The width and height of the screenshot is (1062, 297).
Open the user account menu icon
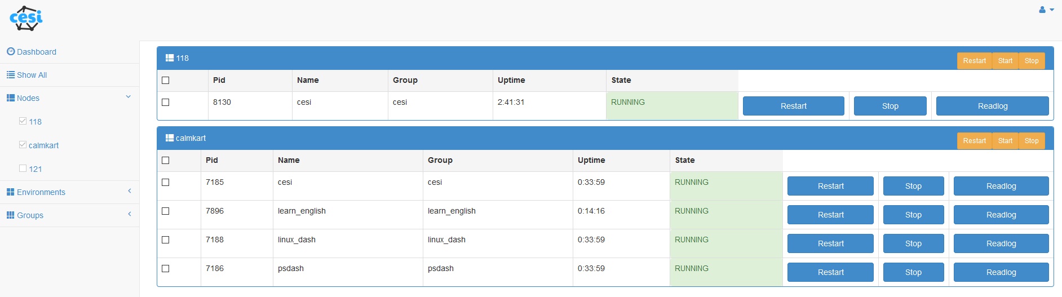(x=1042, y=10)
